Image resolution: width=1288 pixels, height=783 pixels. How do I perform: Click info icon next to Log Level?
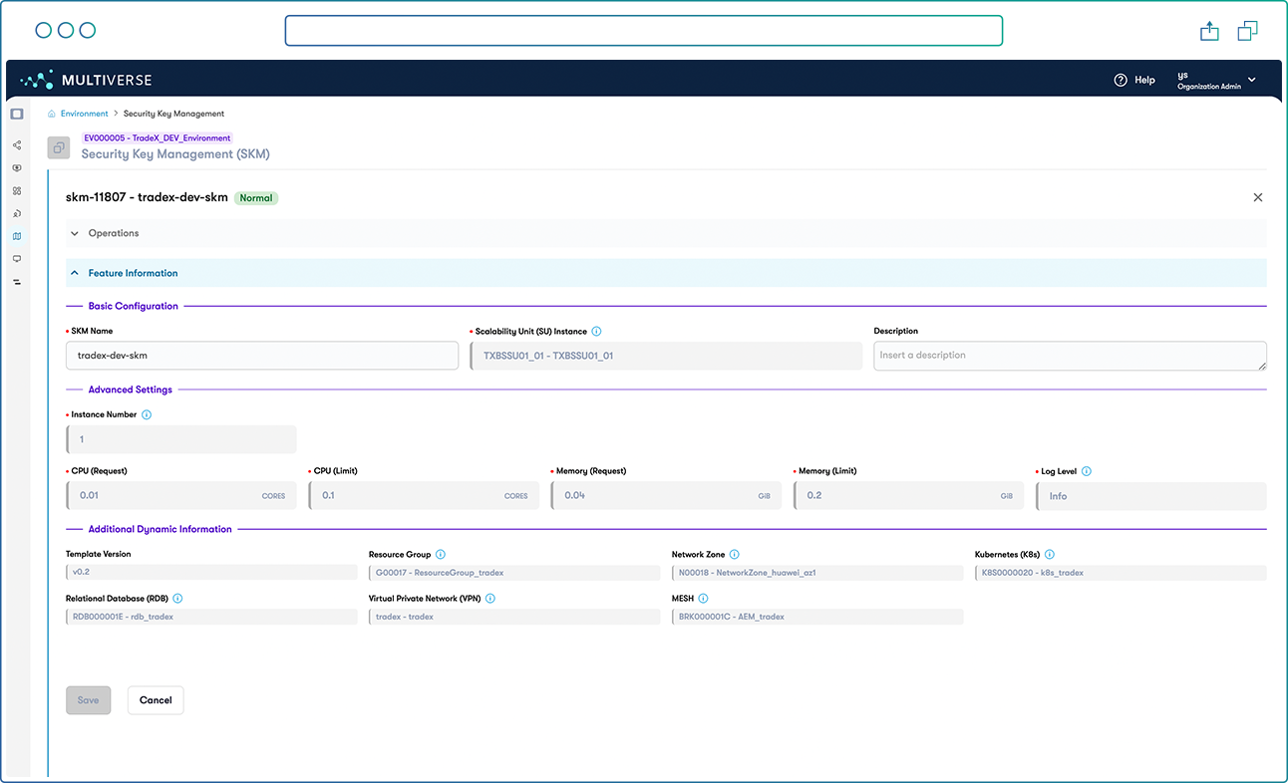pyautogui.click(x=1087, y=471)
